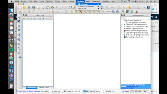The width and height of the screenshot is (167, 94).
Task: Toggle the scale lock icon
Action: point(87,91)
